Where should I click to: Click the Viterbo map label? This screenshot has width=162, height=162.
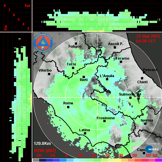[x=45, y=70]
